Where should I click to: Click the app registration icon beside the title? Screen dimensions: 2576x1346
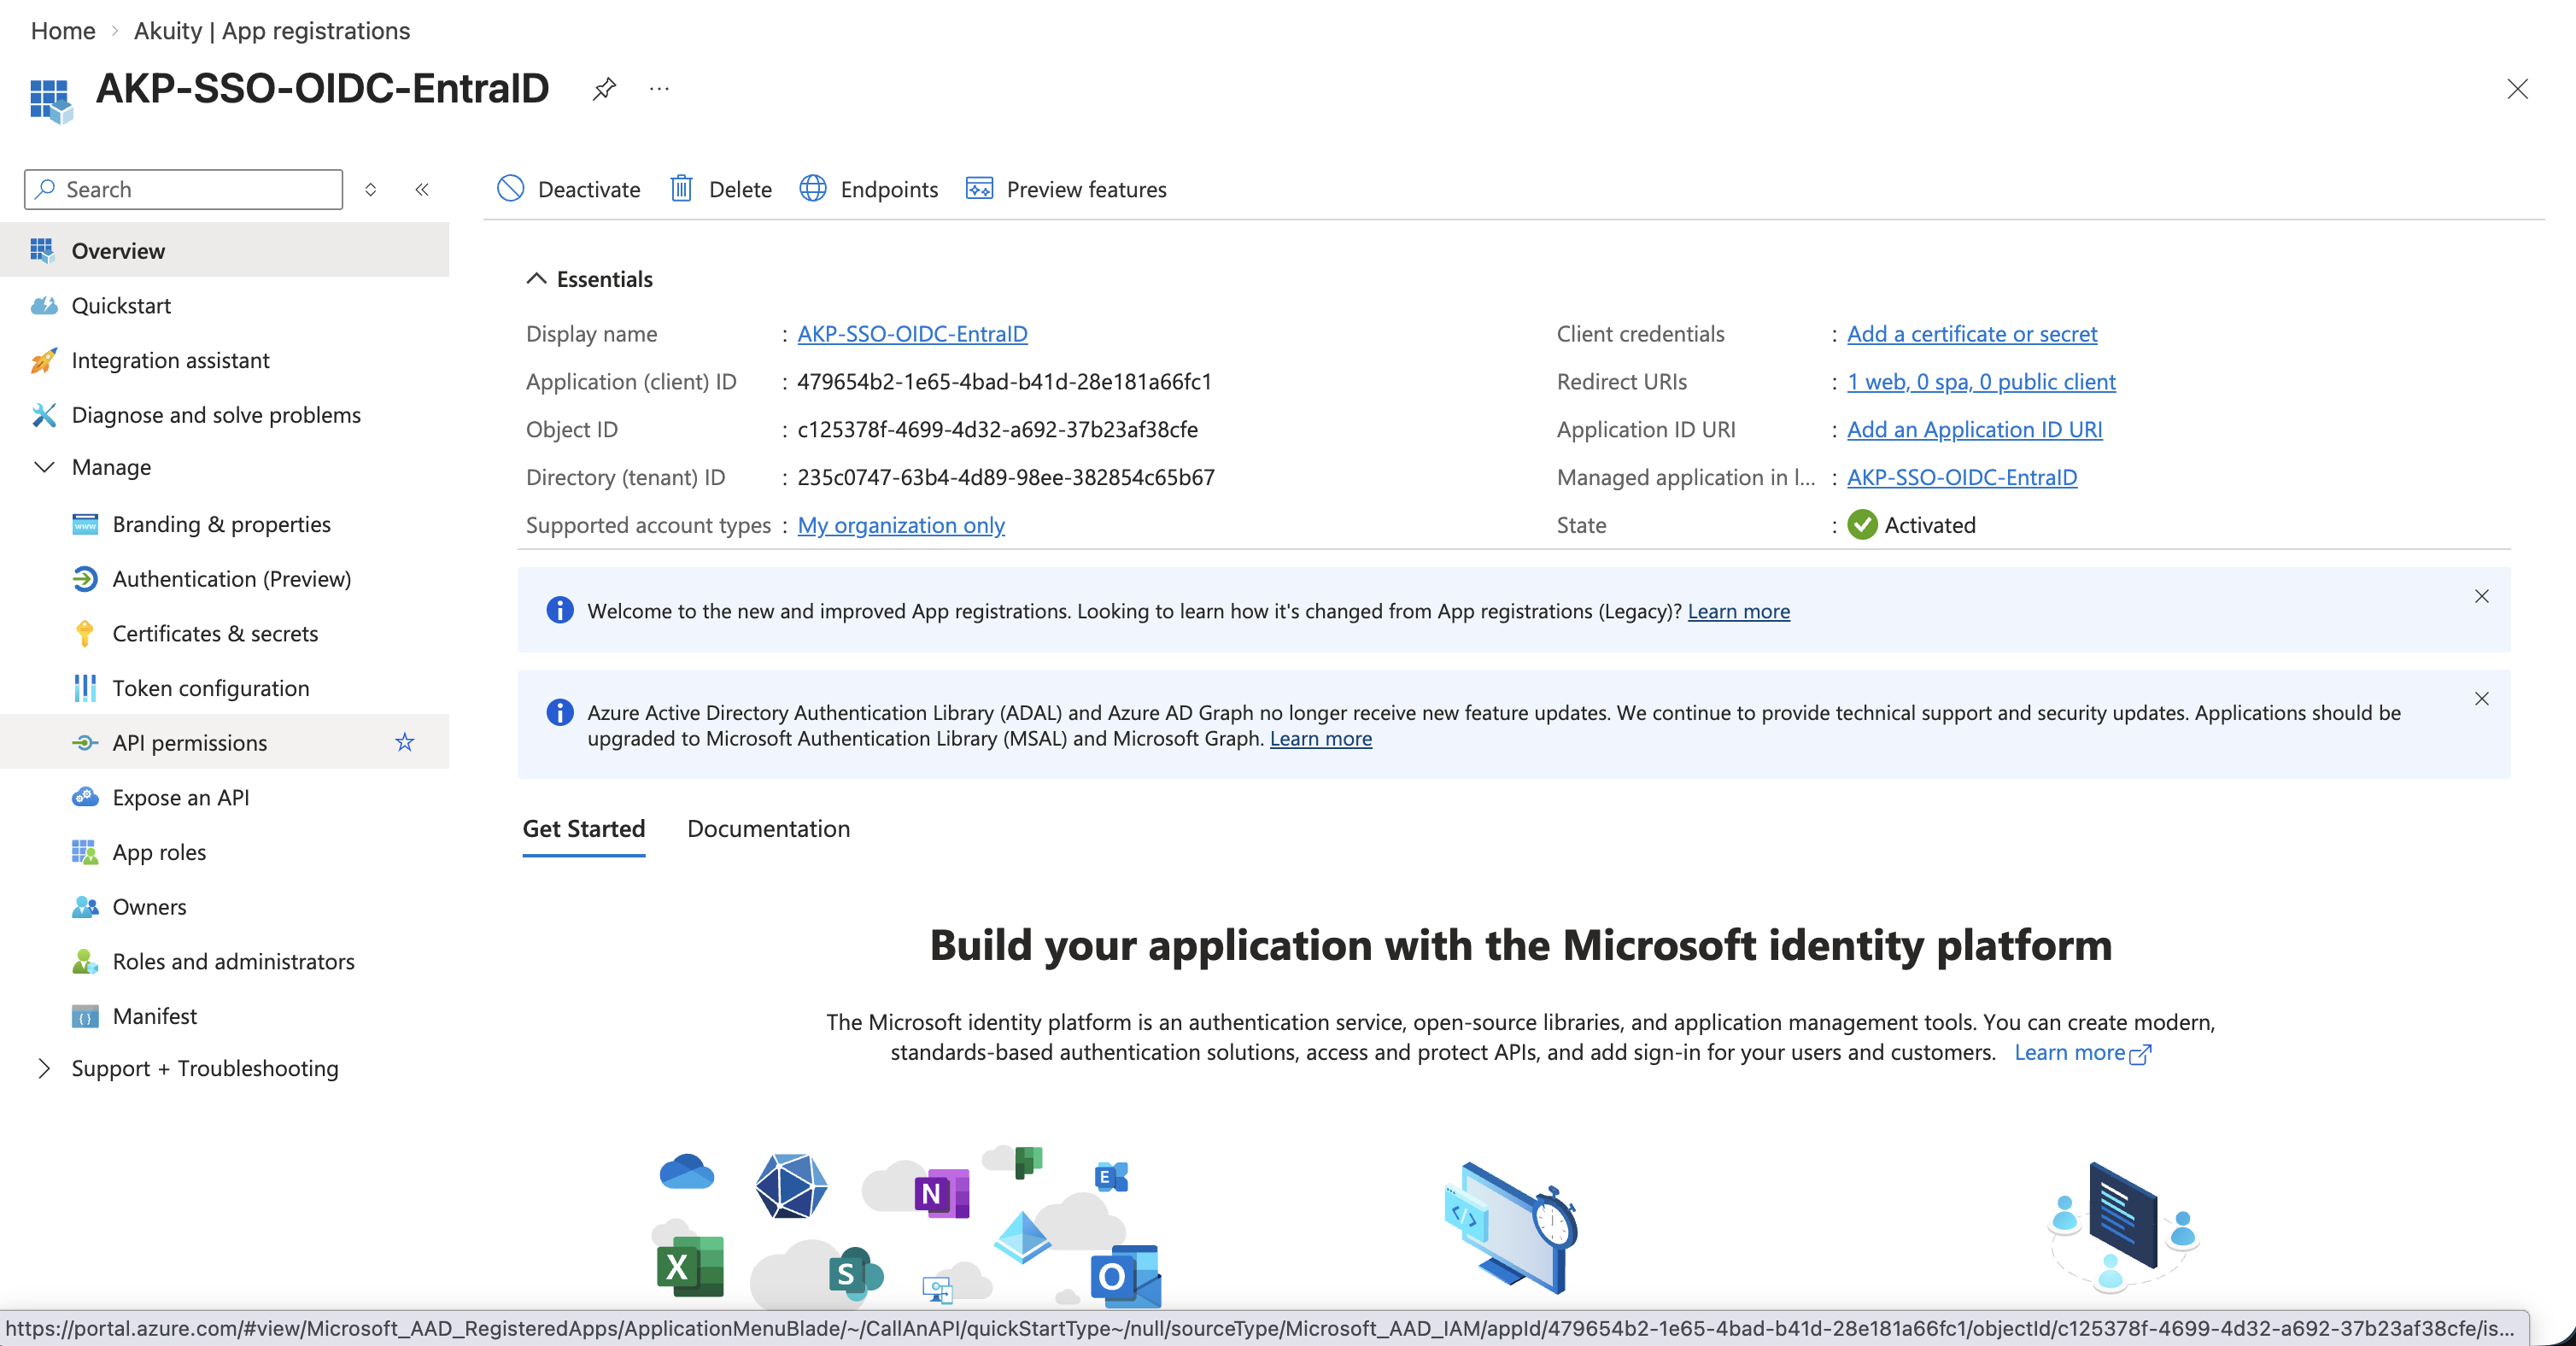pos(51,101)
